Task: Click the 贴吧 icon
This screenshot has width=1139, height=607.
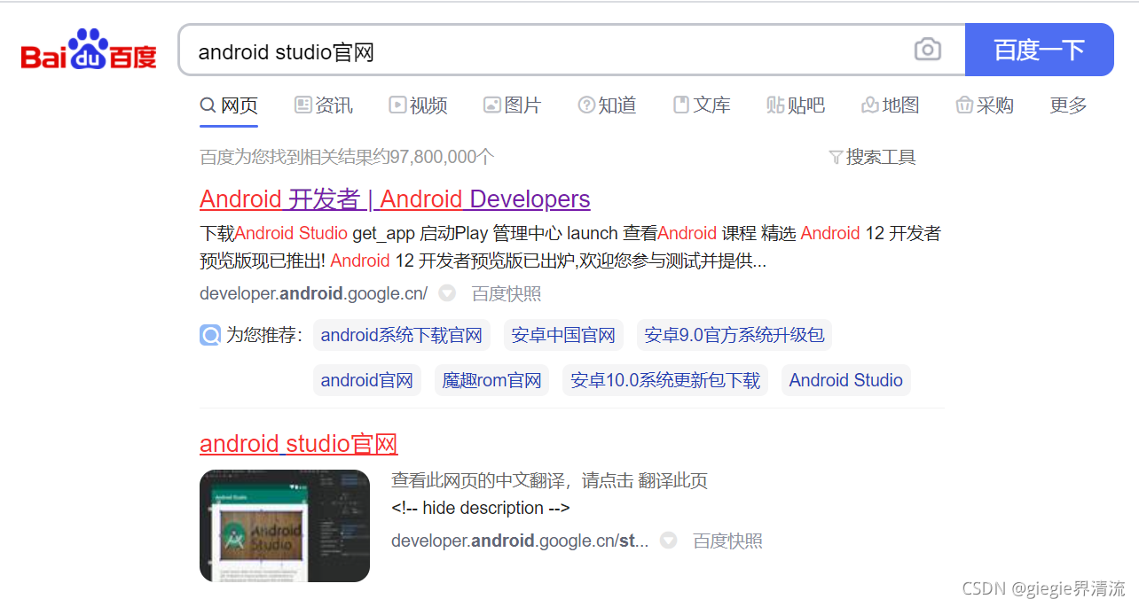Action: 775,105
